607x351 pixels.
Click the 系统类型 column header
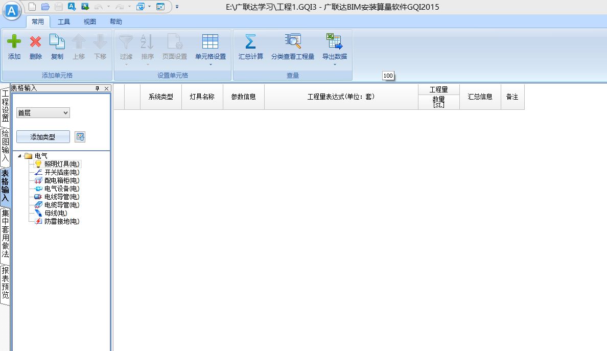point(160,97)
